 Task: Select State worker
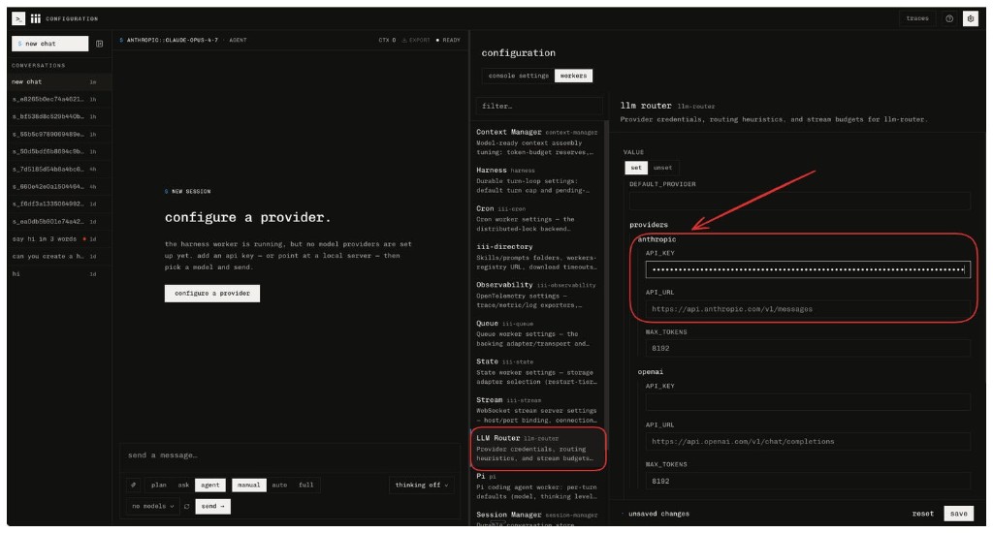coord(537,371)
